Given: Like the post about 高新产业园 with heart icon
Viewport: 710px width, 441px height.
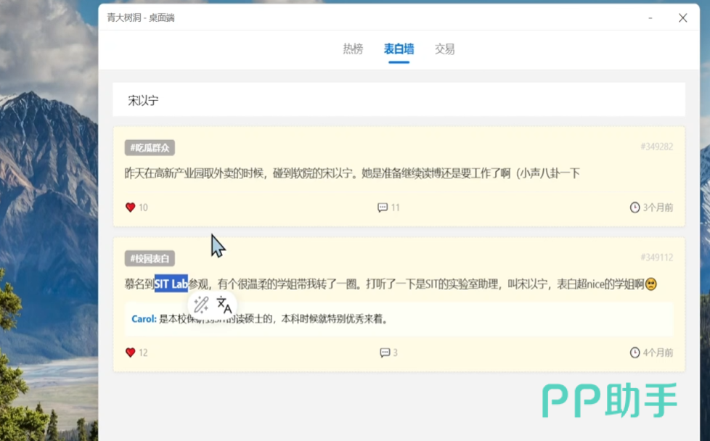Looking at the screenshot, I should coord(131,207).
